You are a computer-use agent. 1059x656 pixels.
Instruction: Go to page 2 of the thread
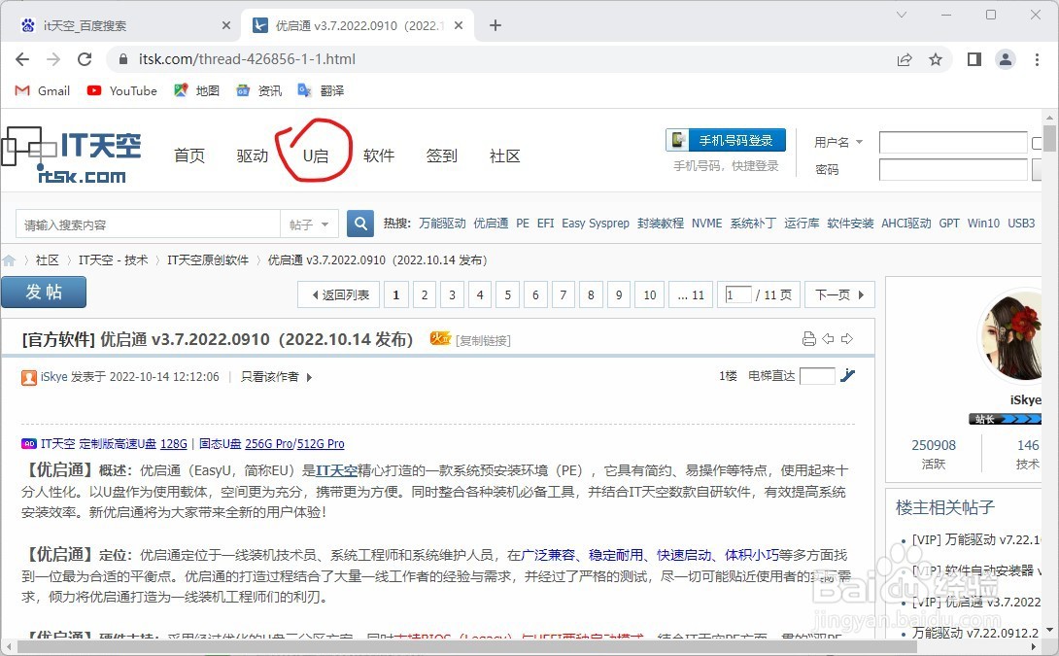tap(425, 294)
